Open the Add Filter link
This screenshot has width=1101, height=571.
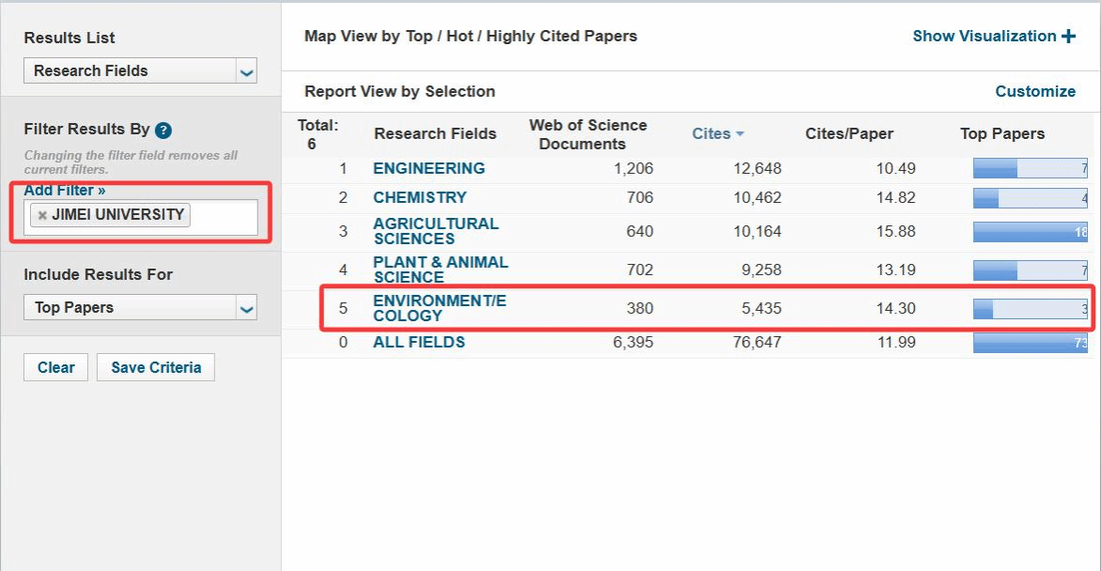coord(65,191)
